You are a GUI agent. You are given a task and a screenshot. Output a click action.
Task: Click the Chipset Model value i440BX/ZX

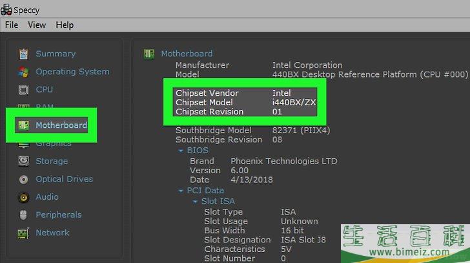[x=294, y=102]
